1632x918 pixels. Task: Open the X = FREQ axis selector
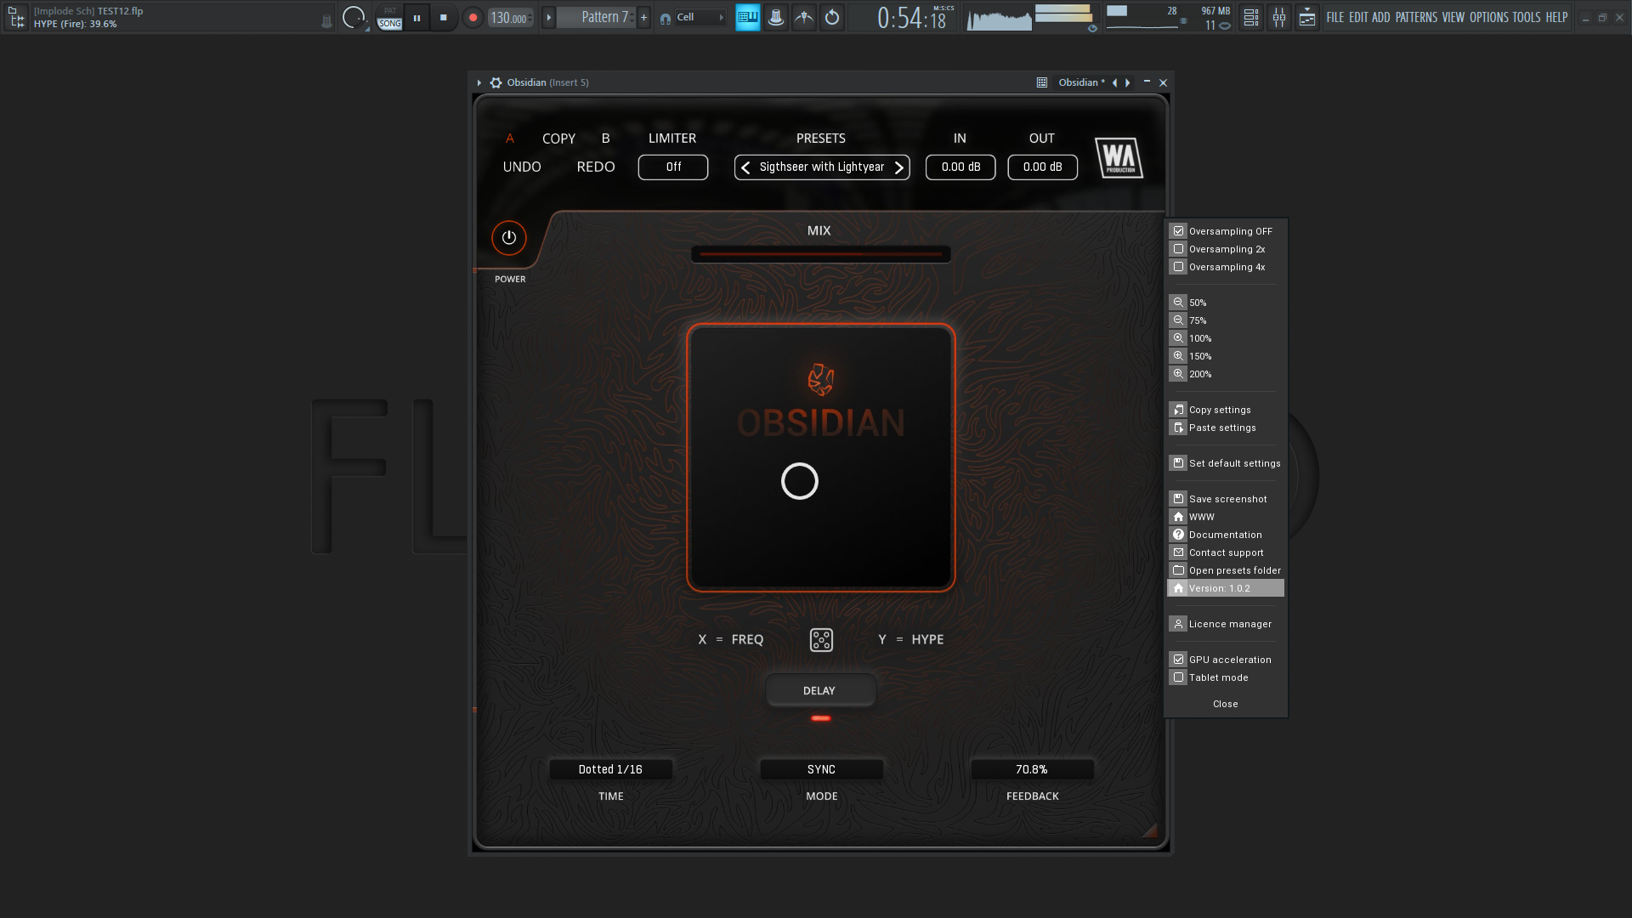[731, 640]
